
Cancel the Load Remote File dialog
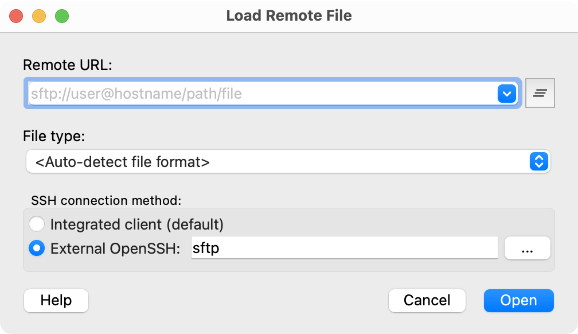(427, 300)
